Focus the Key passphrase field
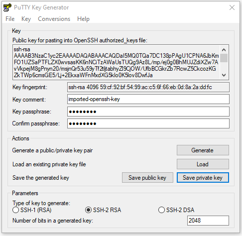The image size is (242, 236). pos(148,112)
